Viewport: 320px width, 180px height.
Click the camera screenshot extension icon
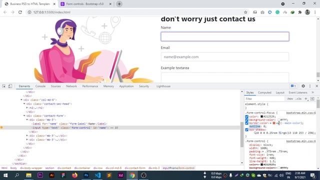(x=262, y=12)
